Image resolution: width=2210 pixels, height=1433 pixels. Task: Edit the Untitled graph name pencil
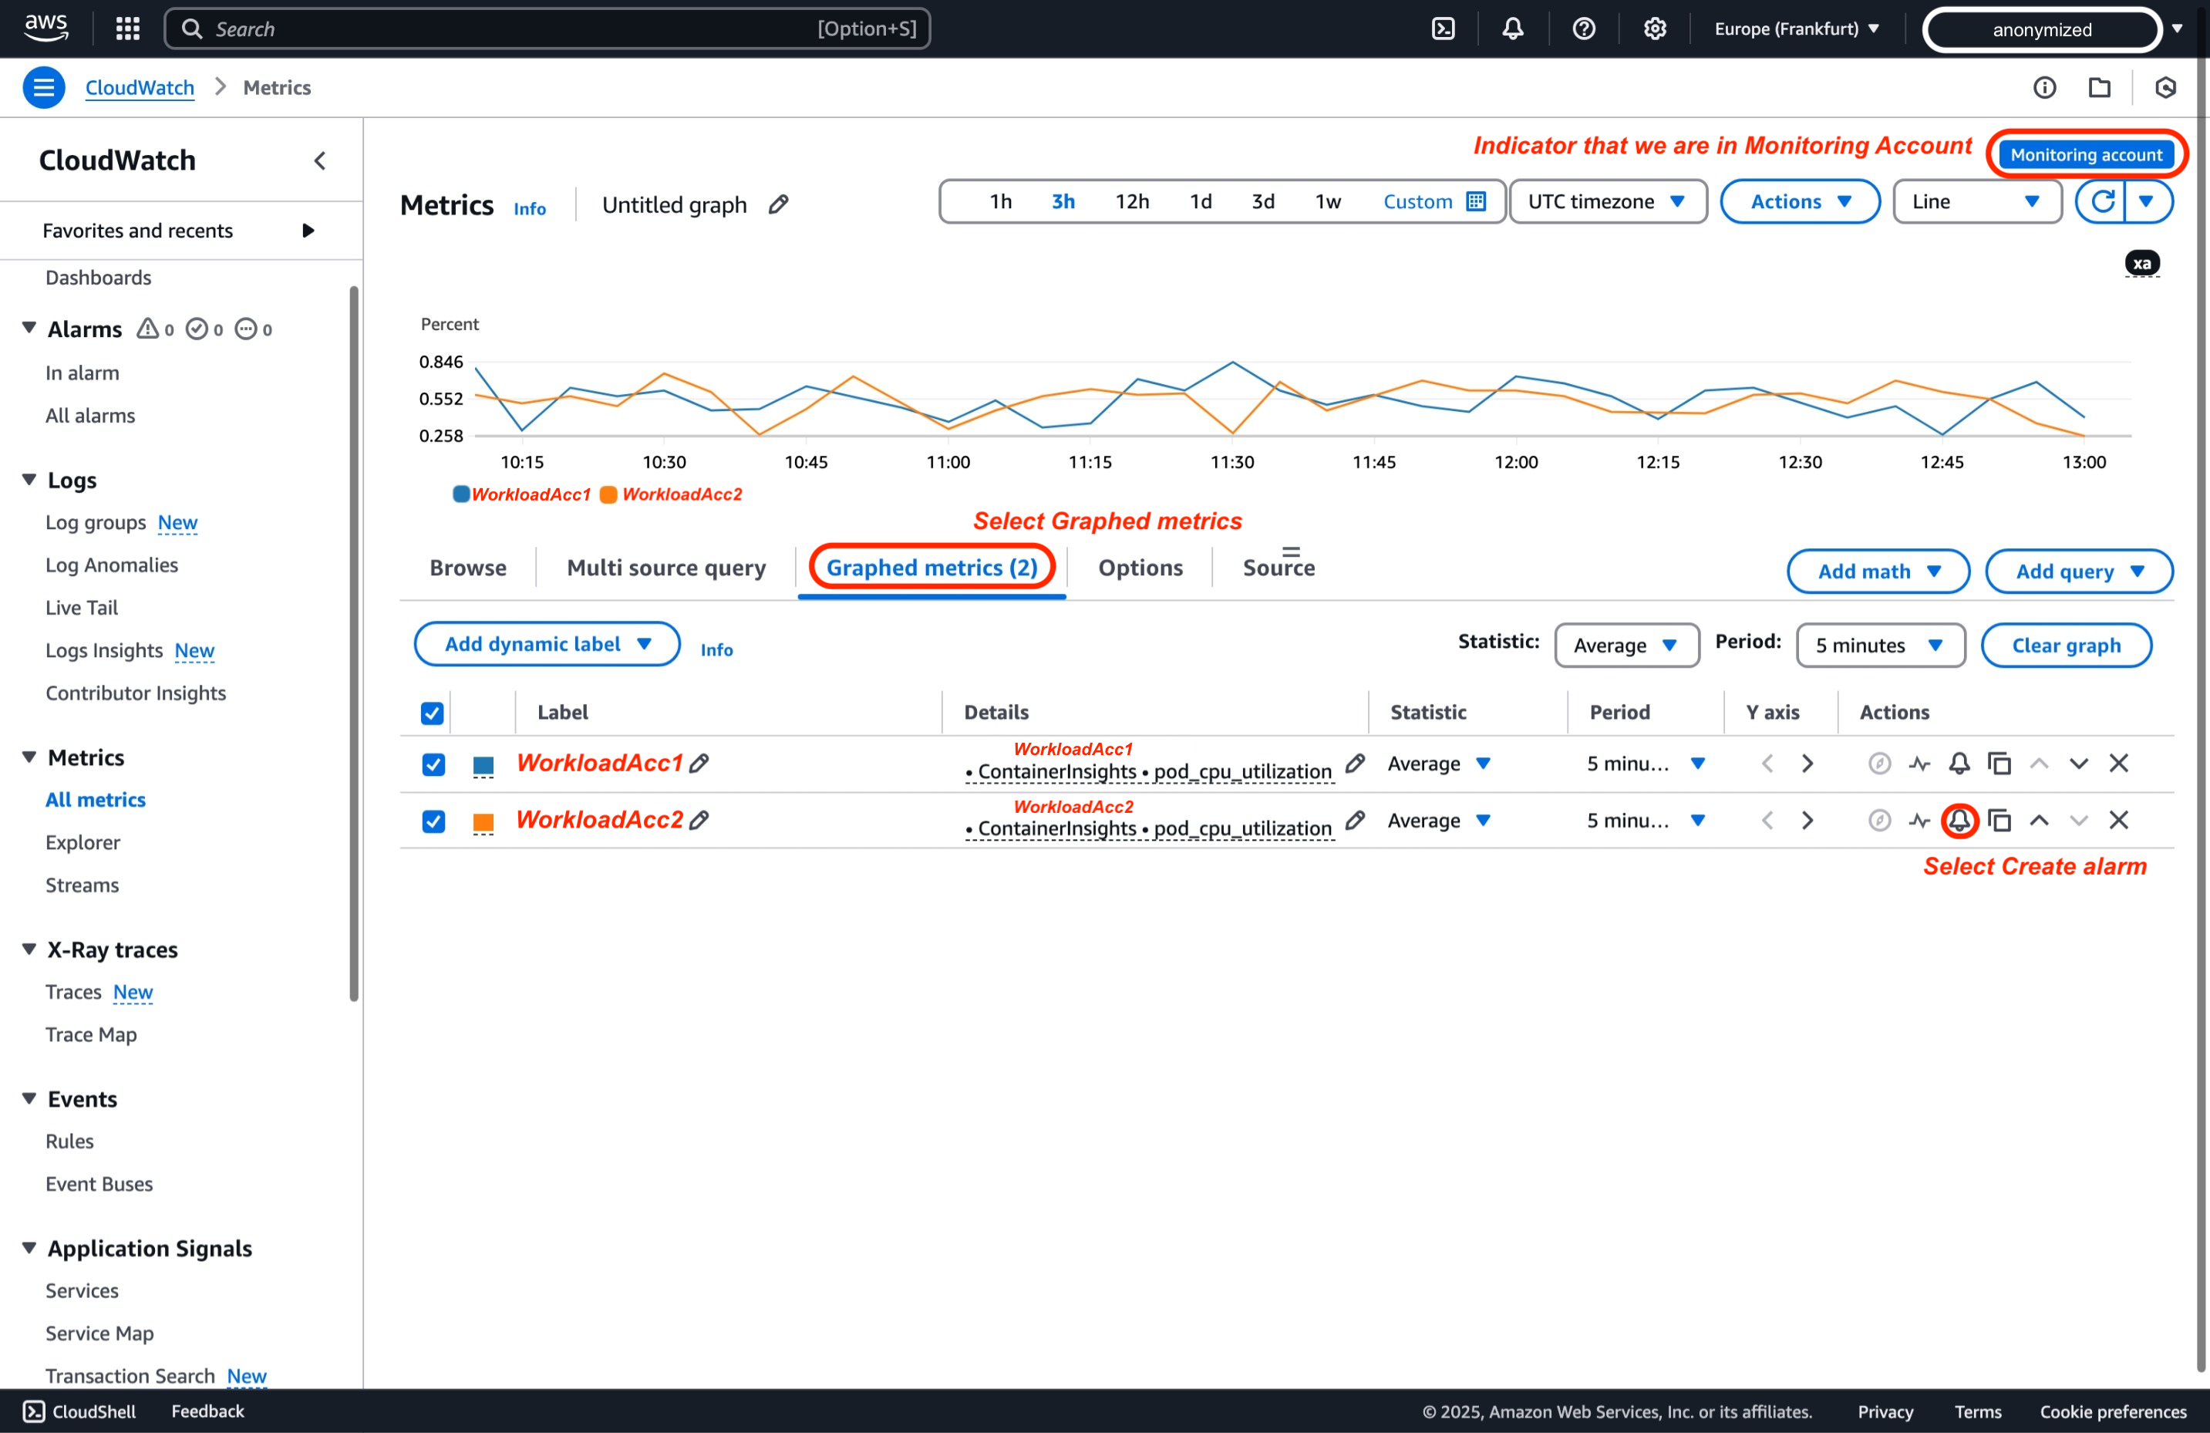coord(778,204)
